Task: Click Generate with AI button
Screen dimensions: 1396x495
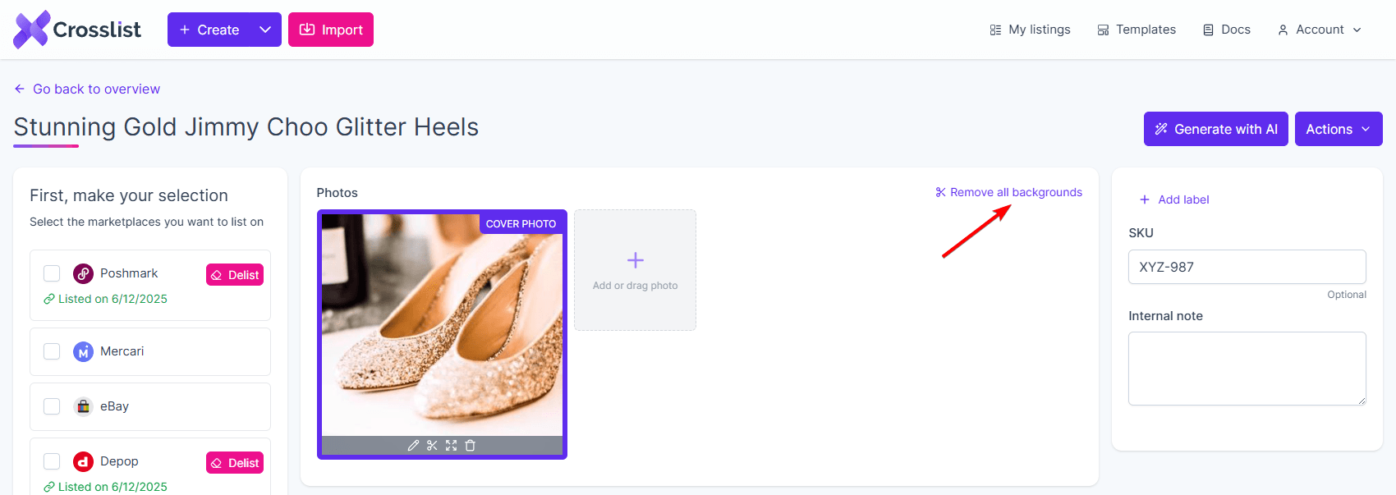Action: pos(1216,129)
